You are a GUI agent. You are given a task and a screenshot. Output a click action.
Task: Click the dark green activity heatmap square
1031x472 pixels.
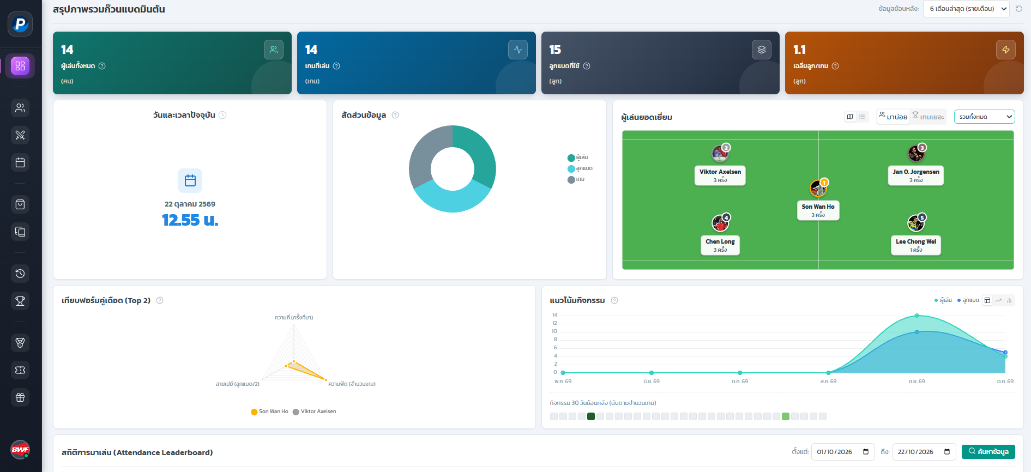click(591, 416)
